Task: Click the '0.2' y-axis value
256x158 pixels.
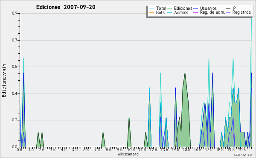Action: [15, 120]
